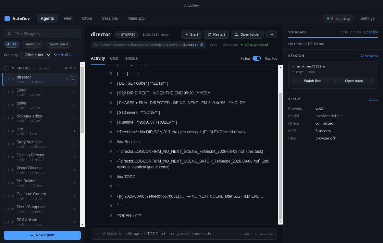Click gear icon beside 'S13 invent' line
Viewport: 383px width, 243px height.
(x=111, y=113)
